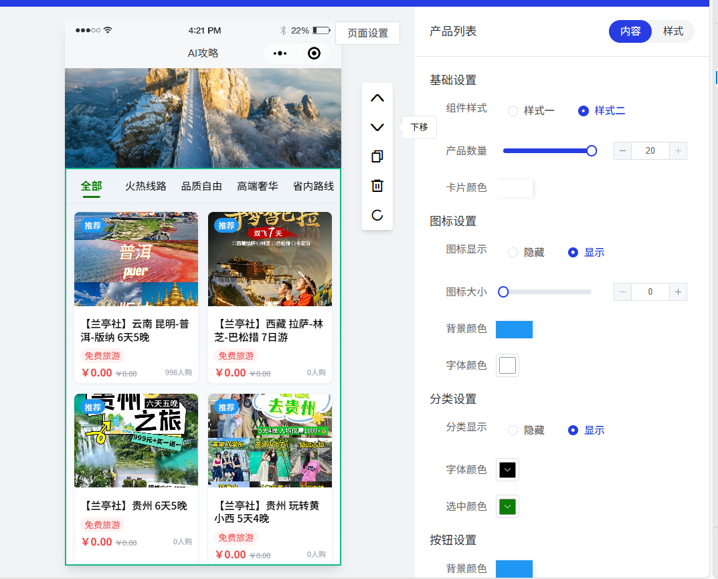Image resolution: width=718 pixels, height=579 pixels.
Task: Open the category font color dropdown swatch
Action: (x=508, y=470)
